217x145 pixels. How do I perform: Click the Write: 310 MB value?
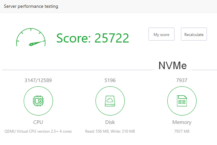[124, 131]
